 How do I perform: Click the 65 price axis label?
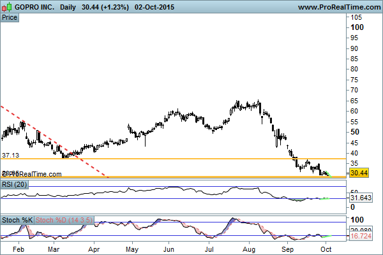[x=354, y=101]
